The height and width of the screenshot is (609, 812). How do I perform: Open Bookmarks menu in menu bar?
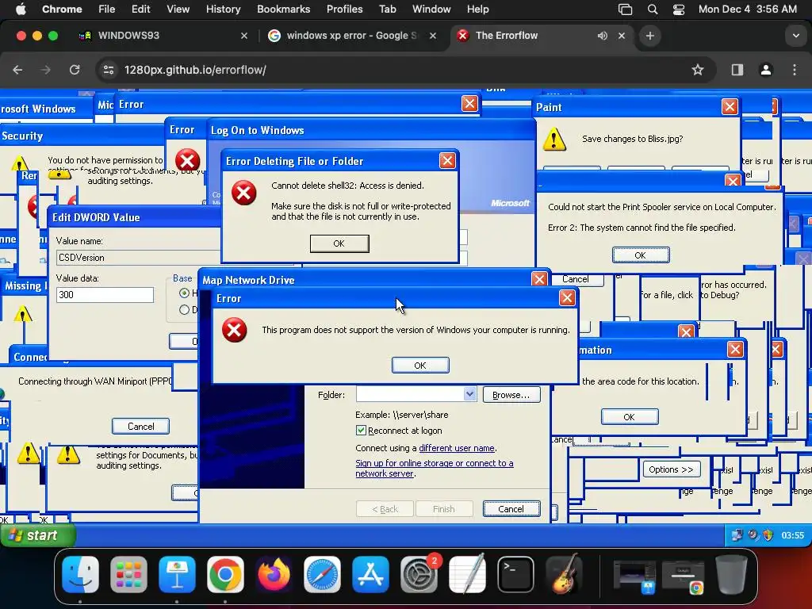(283, 9)
